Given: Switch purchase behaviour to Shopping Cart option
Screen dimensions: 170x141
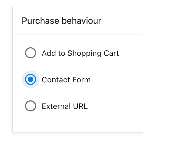Looking at the screenshot, I should coord(31,53).
